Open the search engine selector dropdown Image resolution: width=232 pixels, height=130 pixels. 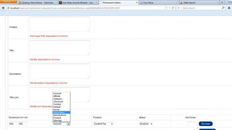[x=180, y=8]
